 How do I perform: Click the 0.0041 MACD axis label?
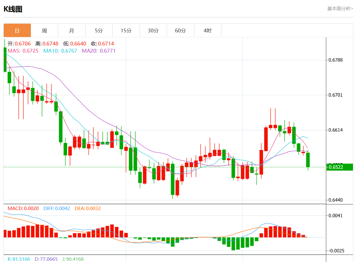336,216
